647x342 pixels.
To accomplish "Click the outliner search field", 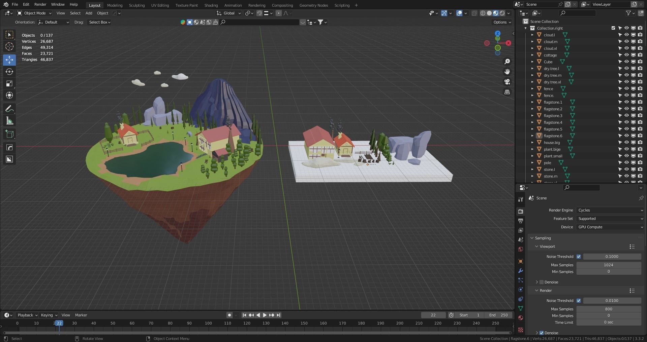I will click(577, 13).
